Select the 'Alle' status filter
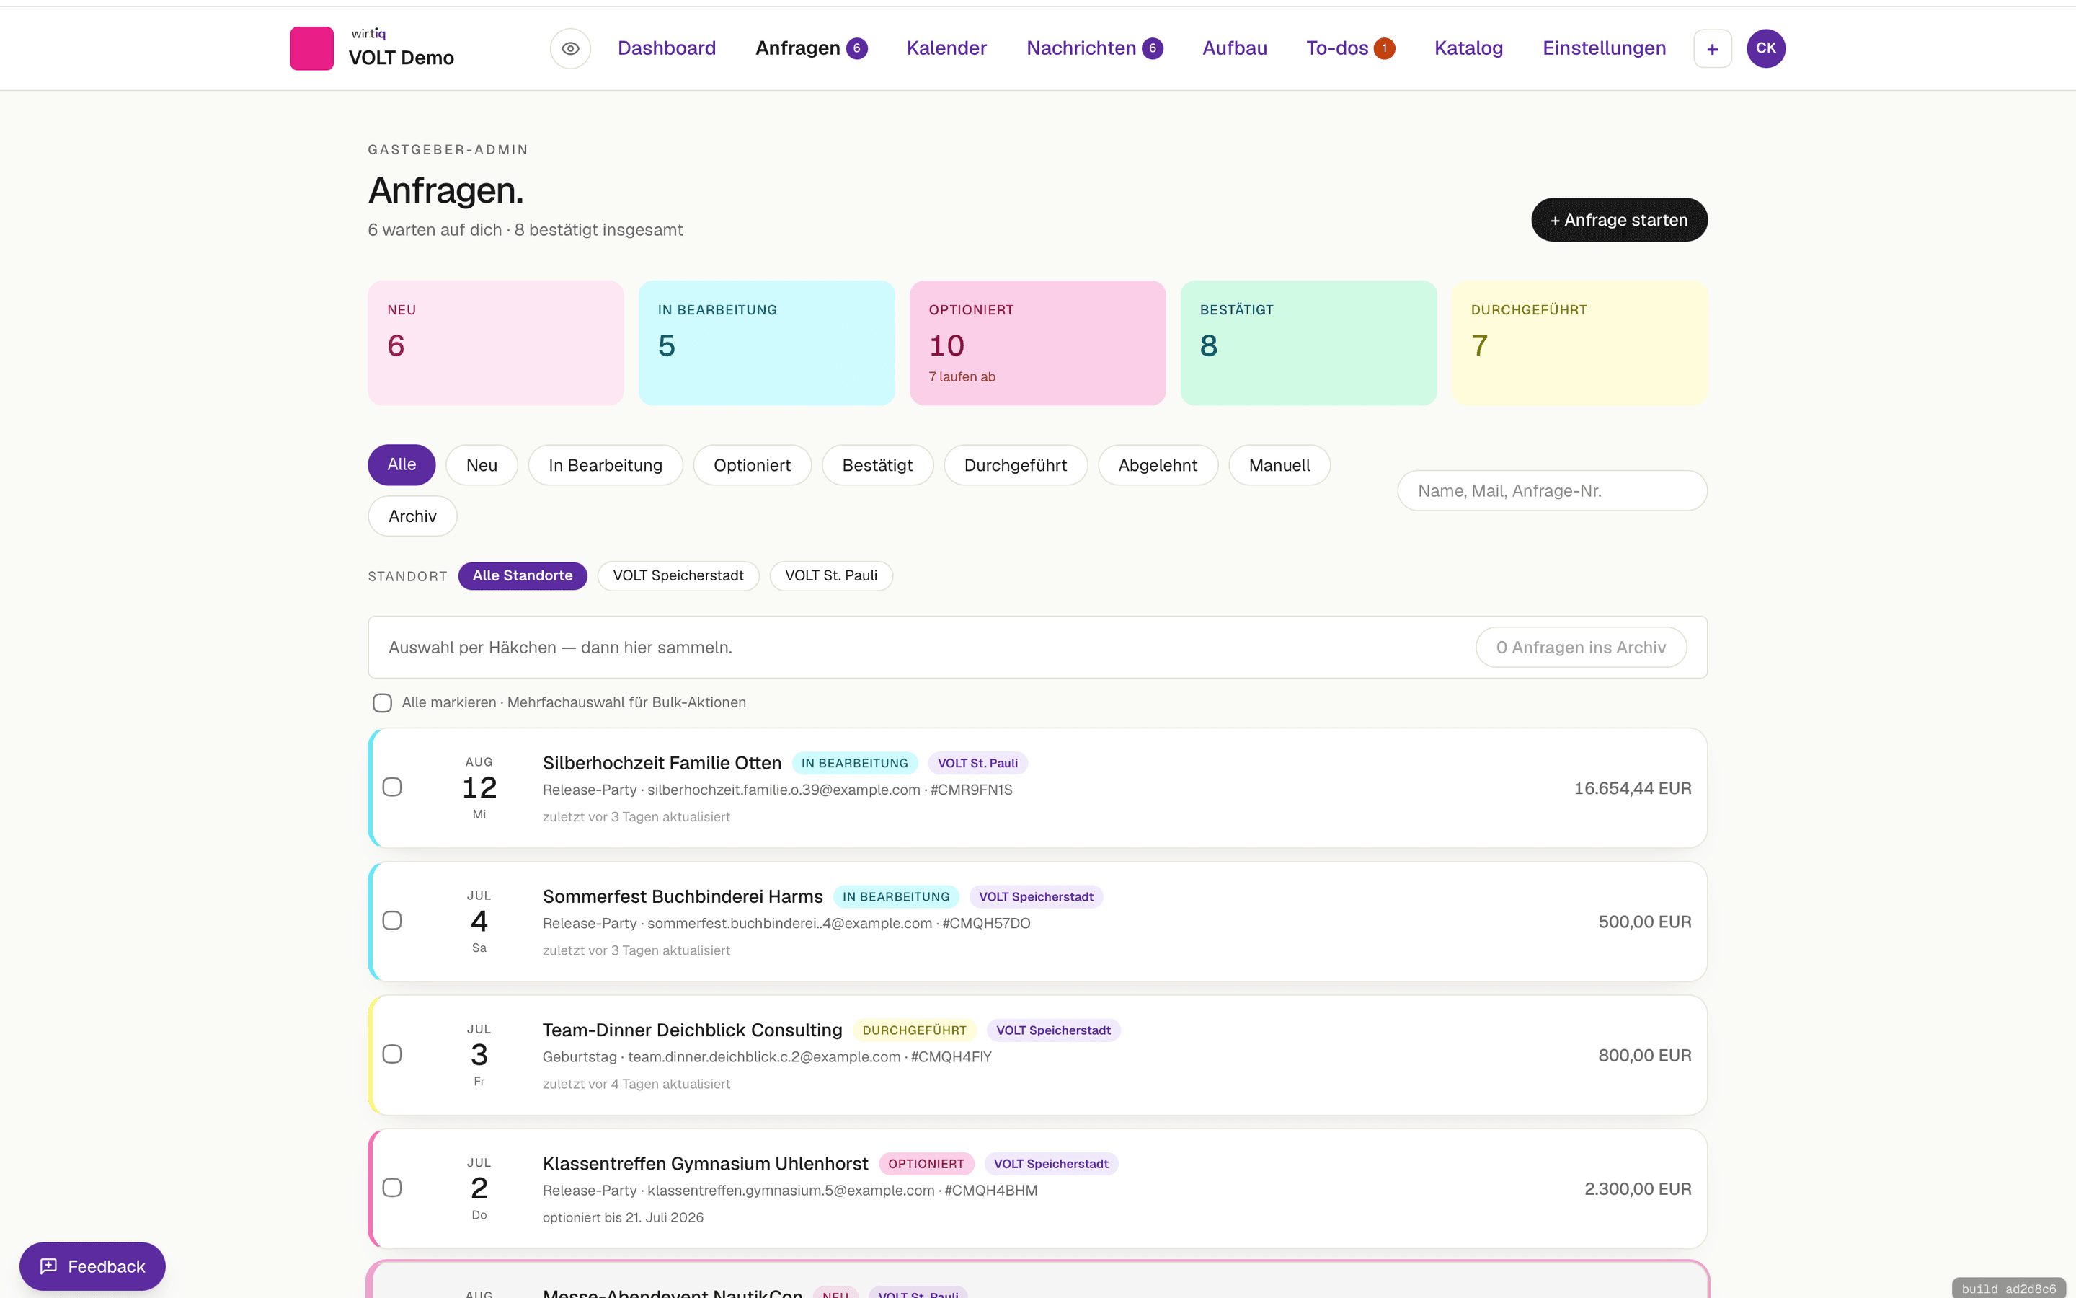The image size is (2076, 1298). point(402,464)
